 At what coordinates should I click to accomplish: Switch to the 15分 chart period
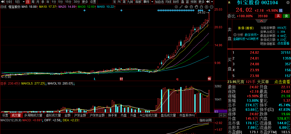(68, 2)
